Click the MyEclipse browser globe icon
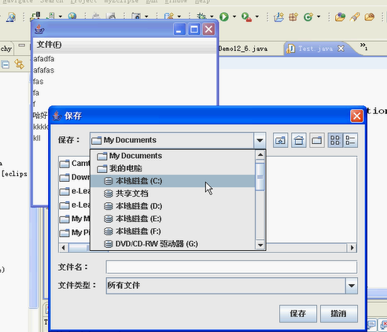This screenshot has height=332, width=387. (x=72, y=17)
